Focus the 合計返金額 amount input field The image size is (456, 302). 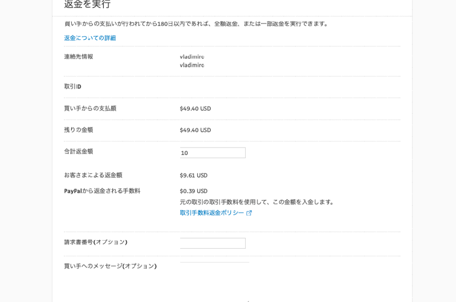(213, 153)
